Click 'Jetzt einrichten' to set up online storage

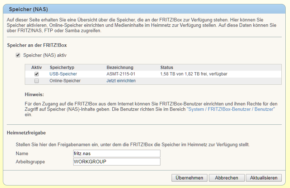(121, 81)
